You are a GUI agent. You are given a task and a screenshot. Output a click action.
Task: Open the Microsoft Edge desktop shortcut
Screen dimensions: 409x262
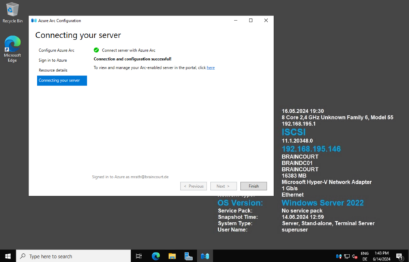click(x=12, y=49)
